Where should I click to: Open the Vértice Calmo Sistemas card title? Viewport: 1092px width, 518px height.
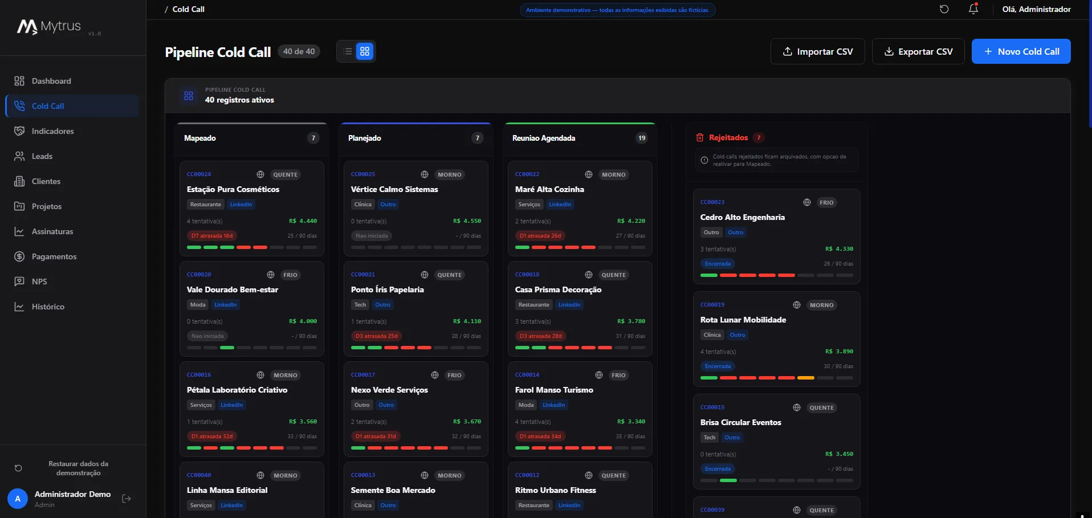(x=394, y=189)
